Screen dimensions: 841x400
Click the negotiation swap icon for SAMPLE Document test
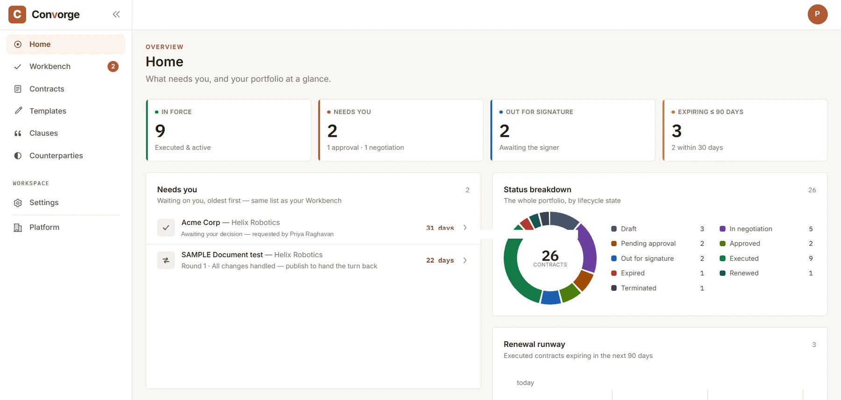click(166, 260)
